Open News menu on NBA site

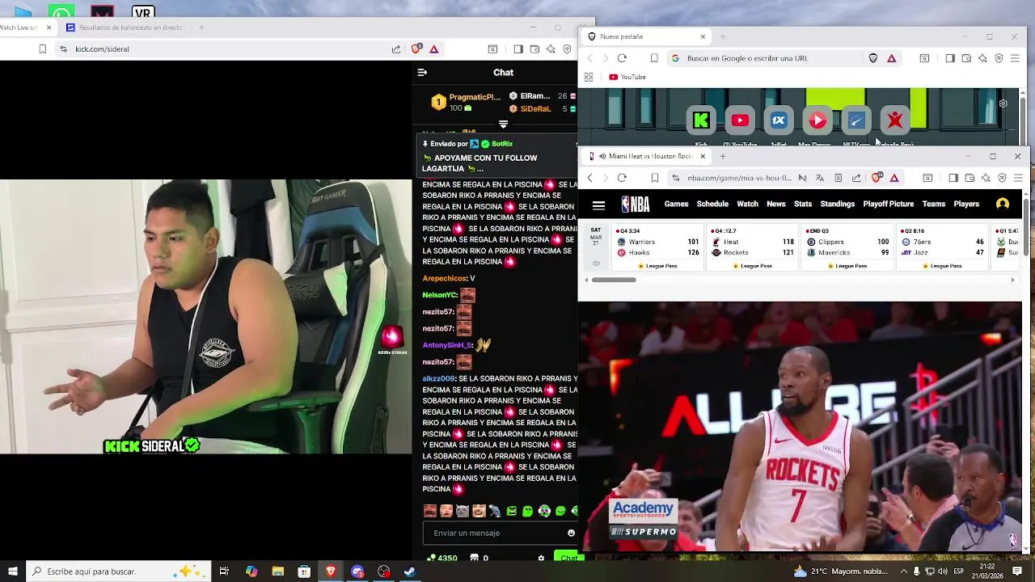[776, 204]
